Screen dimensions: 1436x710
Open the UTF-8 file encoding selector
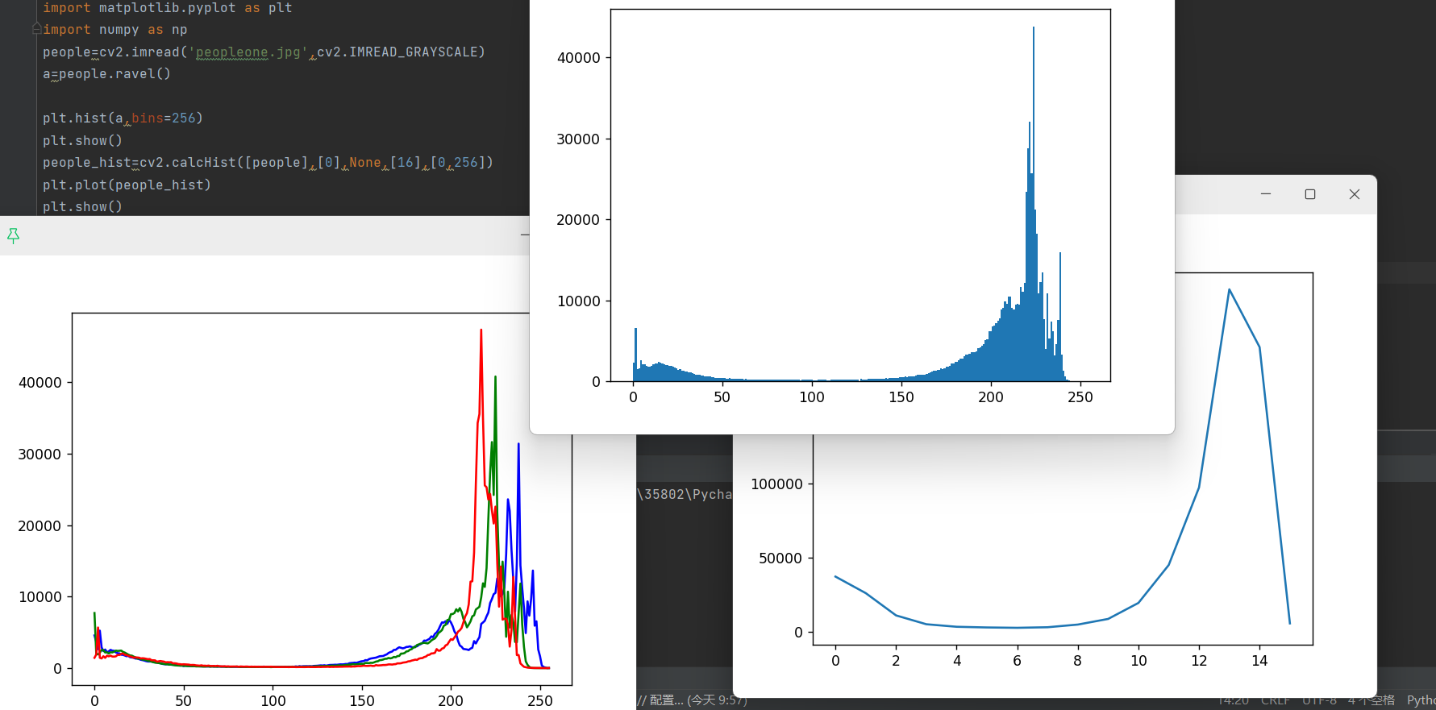pyautogui.click(x=1319, y=700)
